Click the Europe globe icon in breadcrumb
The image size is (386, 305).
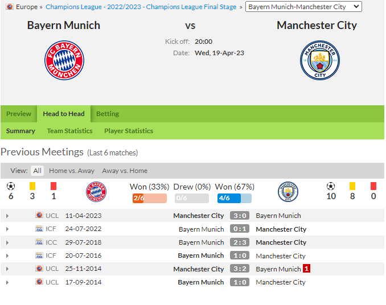[10, 7]
